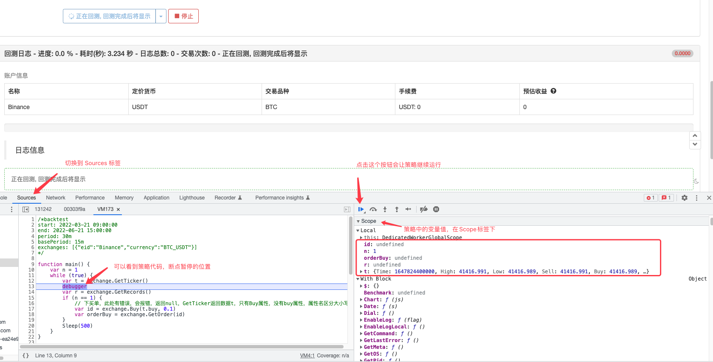
Task: Open DevTools settings gear
Action: click(685, 198)
